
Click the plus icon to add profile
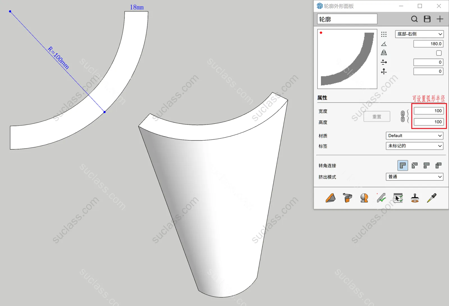tap(440, 19)
